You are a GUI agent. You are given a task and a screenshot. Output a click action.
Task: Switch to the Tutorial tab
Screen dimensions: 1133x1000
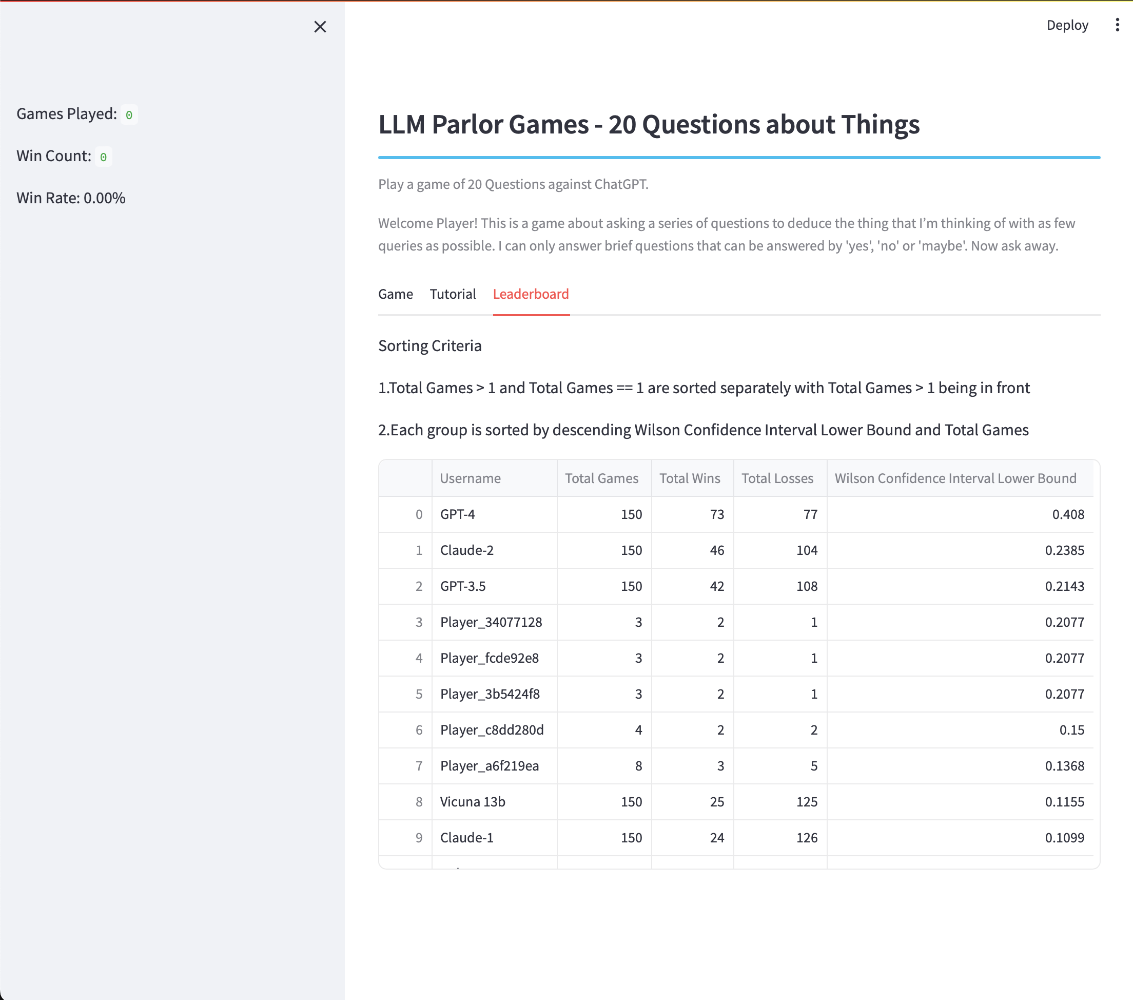(x=452, y=294)
